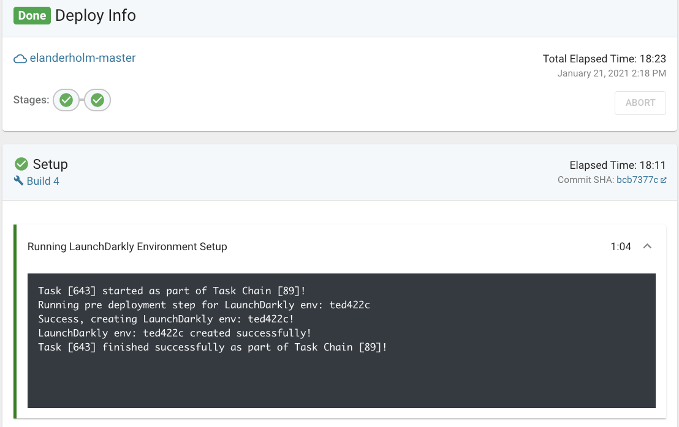Click the ABORT button

[x=640, y=103]
